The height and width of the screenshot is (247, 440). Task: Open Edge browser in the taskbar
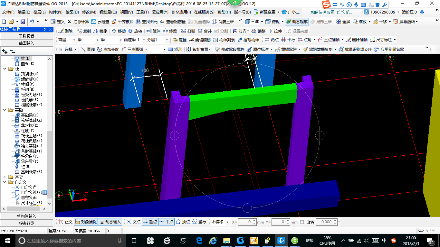[199, 241]
